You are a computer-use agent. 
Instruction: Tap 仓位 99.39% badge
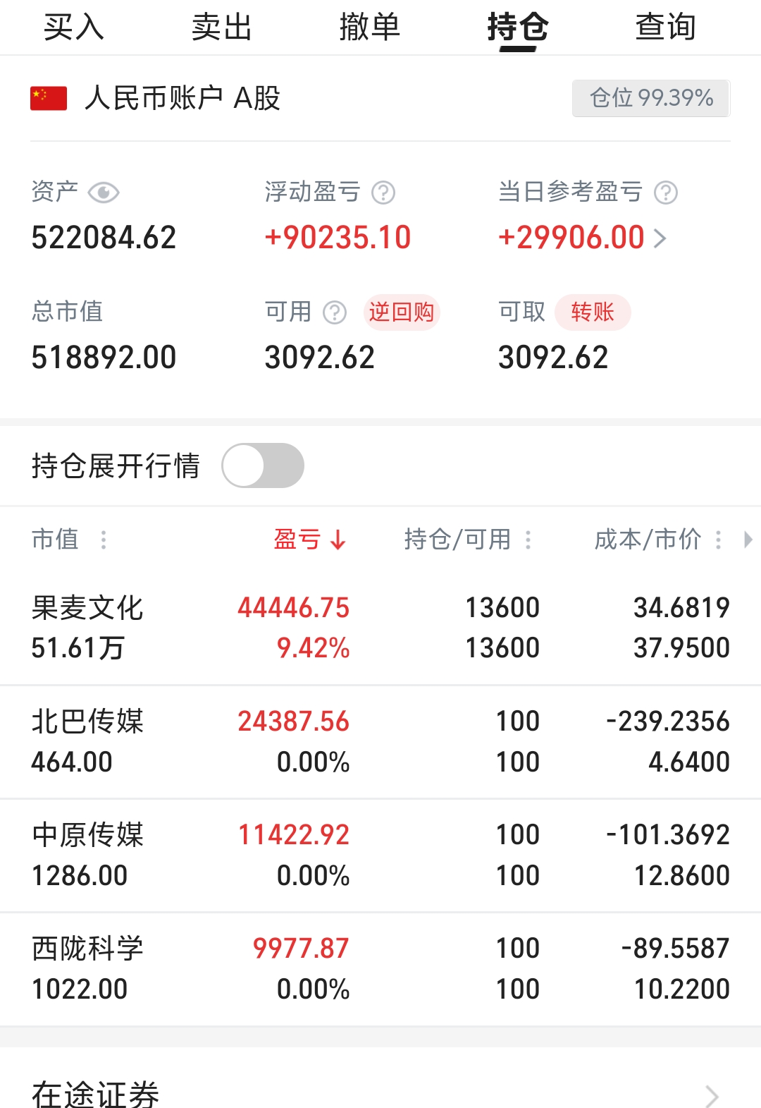coord(651,98)
